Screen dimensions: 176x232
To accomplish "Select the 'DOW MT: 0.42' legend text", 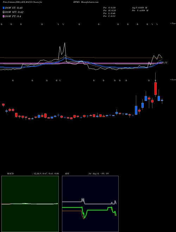I will 14,12.
